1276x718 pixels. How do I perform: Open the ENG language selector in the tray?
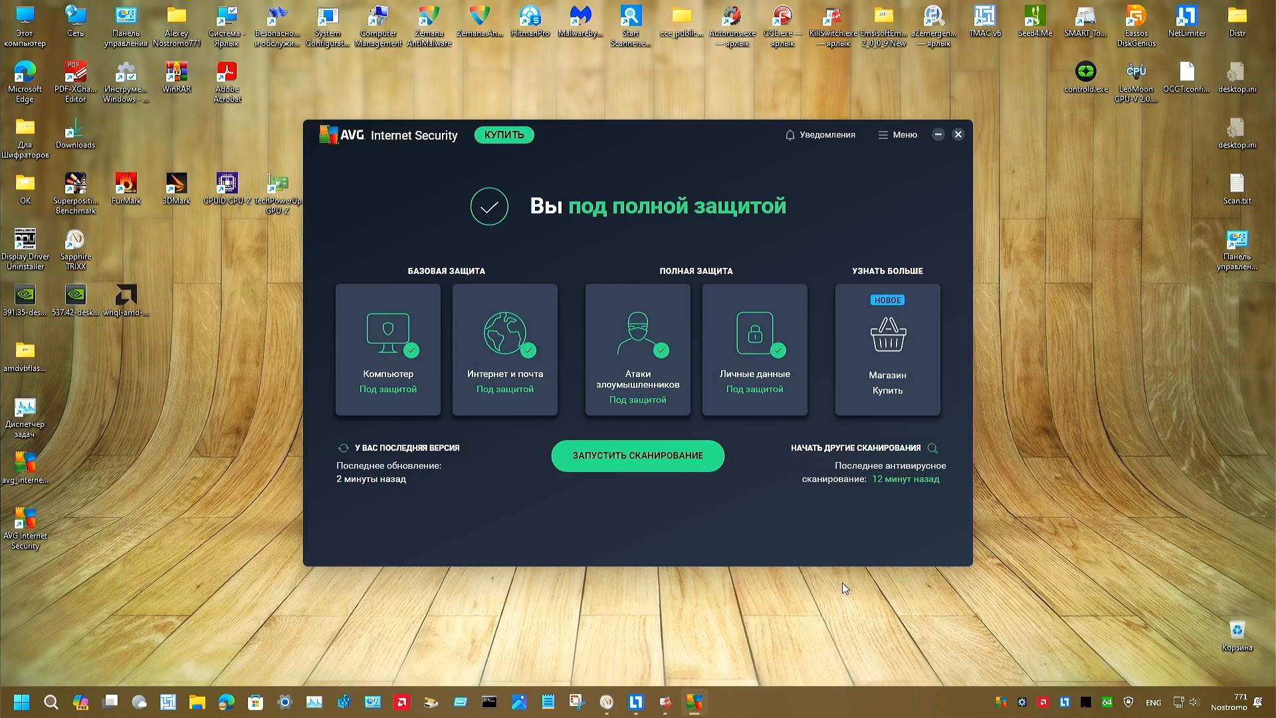click(x=1153, y=702)
